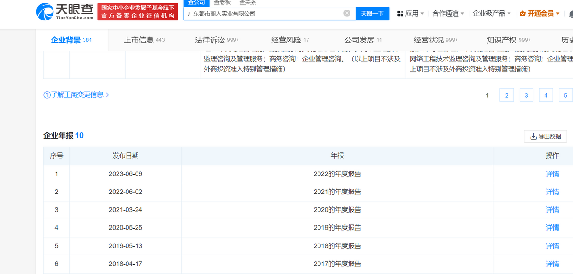Expand the 企业级产品 dropdown
Image resolution: width=573 pixels, height=274 pixels.
[491, 14]
